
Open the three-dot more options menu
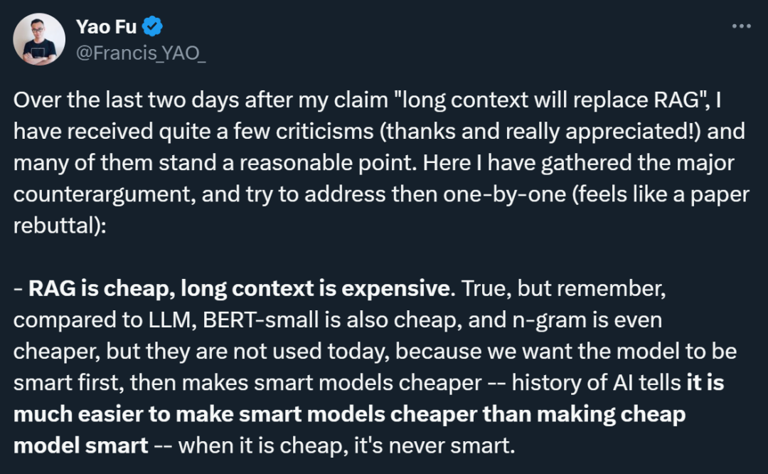(x=741, y=26)
